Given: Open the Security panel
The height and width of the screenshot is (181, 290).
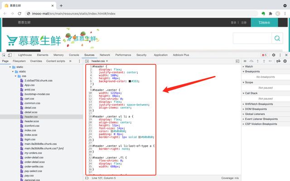Looking at the screenshot, I should 141,55.
